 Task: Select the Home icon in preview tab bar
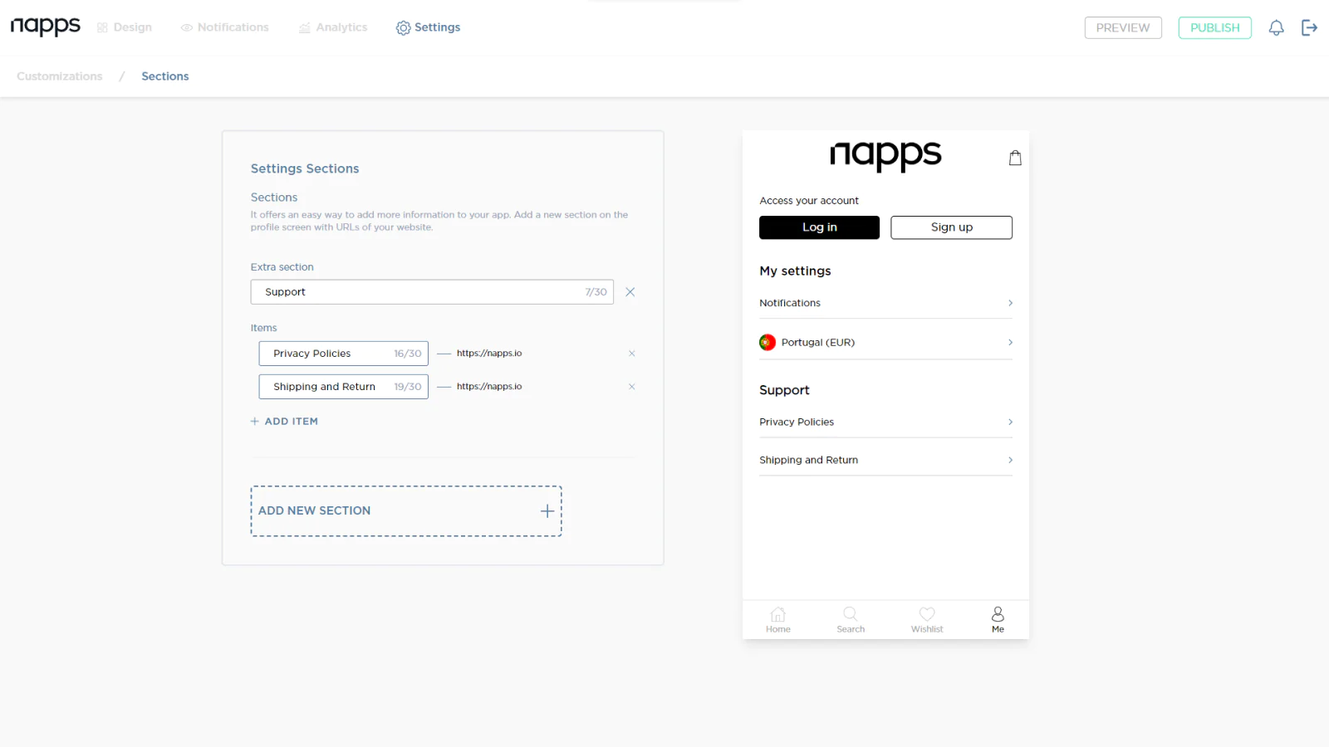pyautogui.click(x=777, y=616)
